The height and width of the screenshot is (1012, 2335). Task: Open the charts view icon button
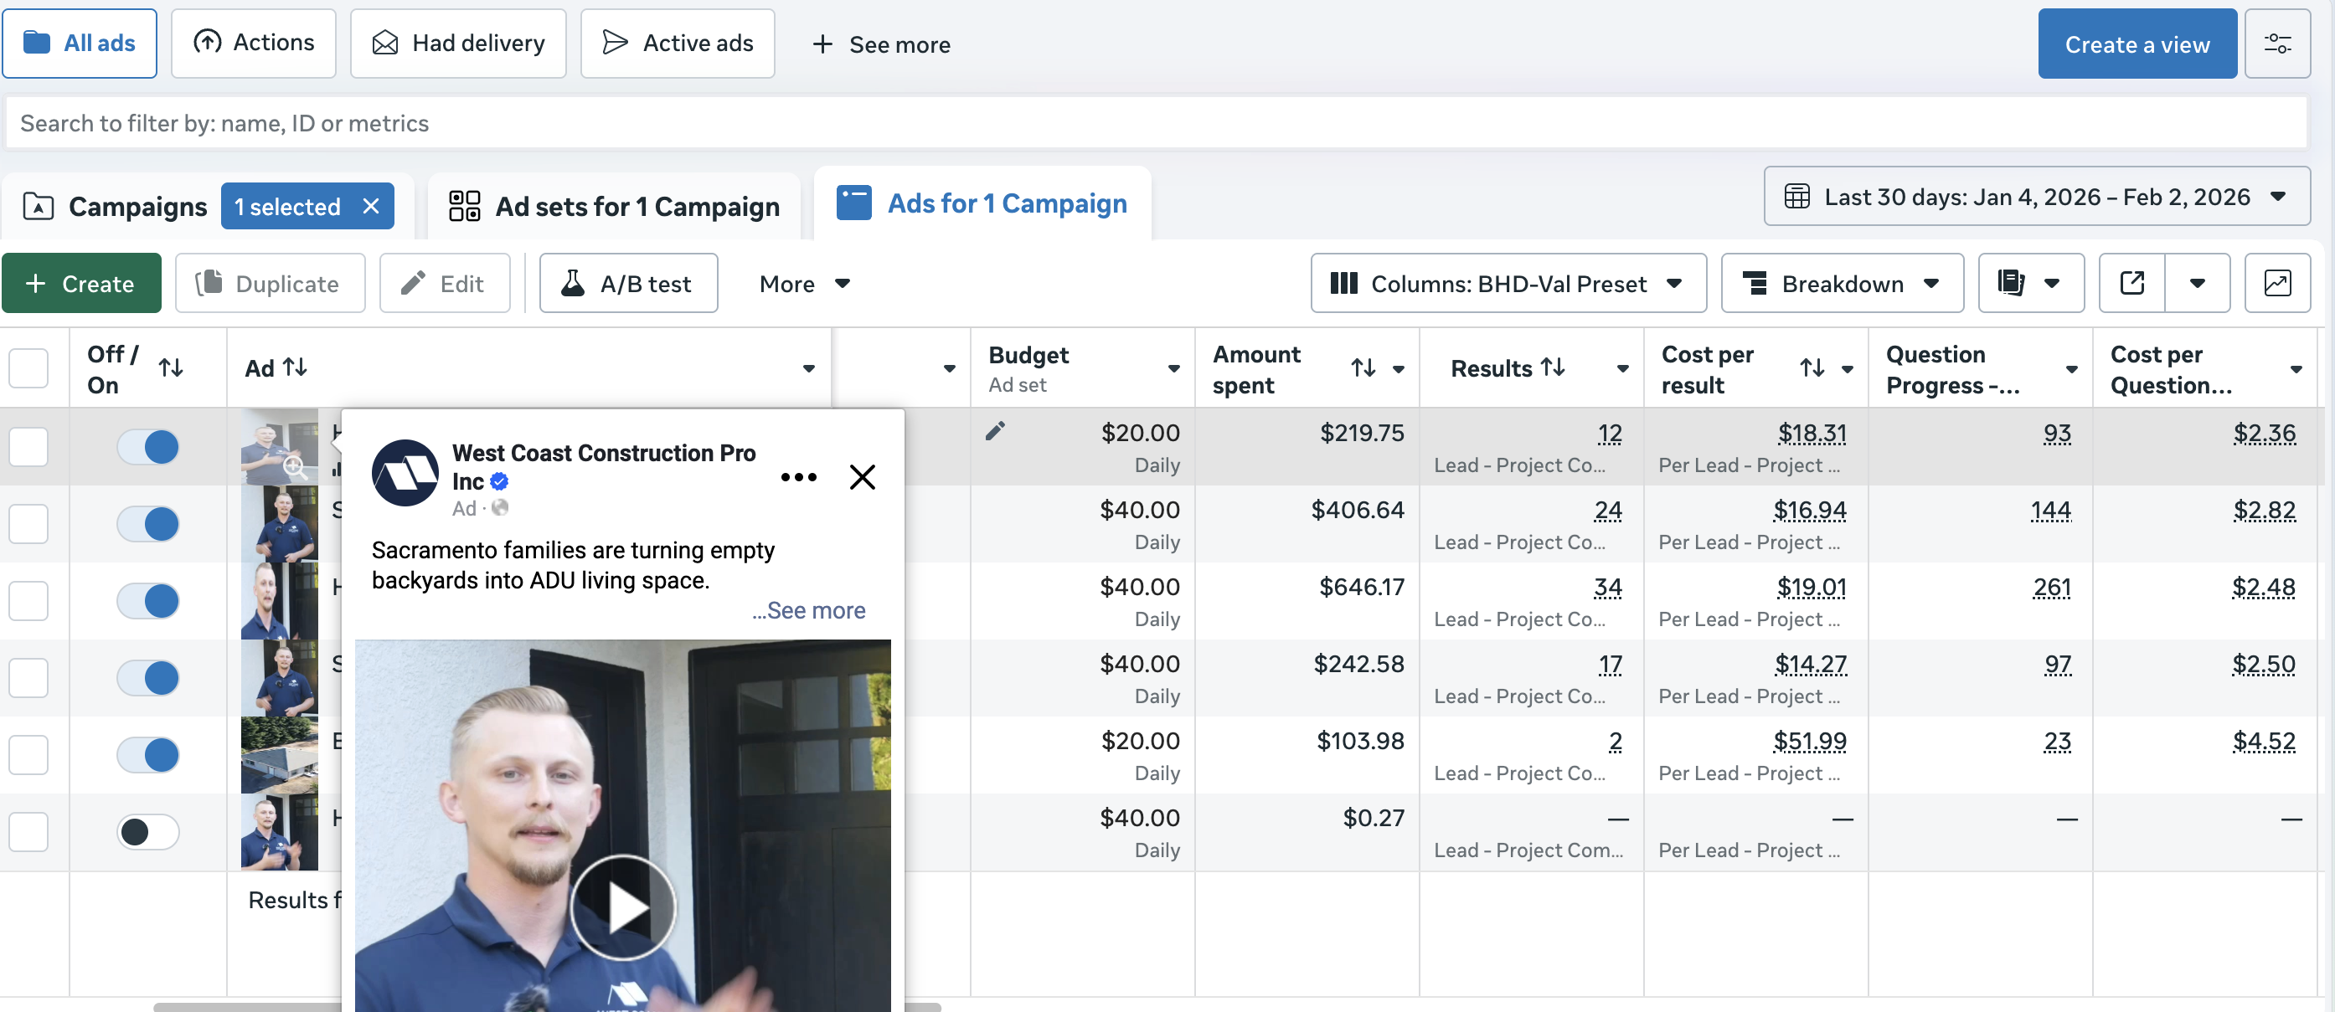click(x=2277, y=284)
